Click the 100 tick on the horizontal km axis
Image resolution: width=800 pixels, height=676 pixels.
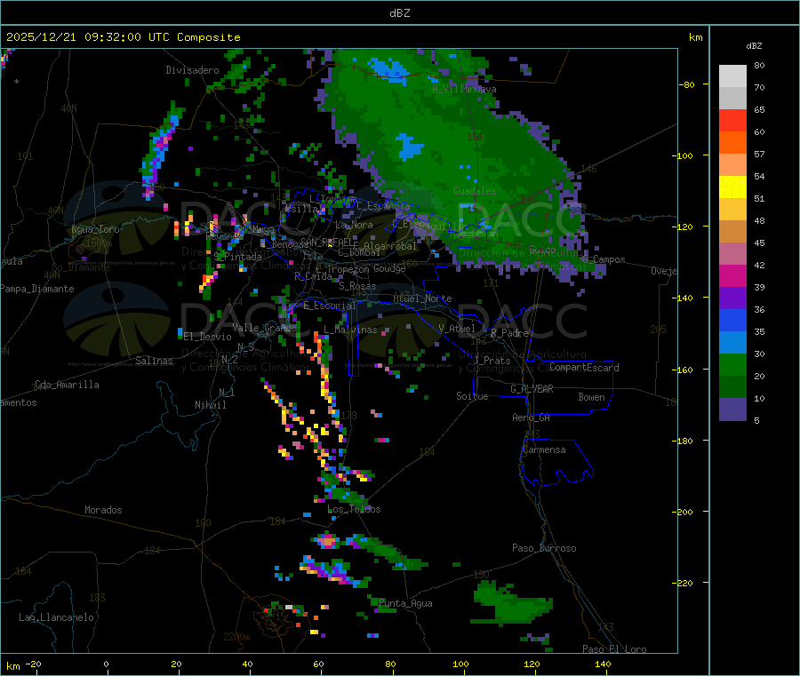pyautogui.click(x=460, y=664)
